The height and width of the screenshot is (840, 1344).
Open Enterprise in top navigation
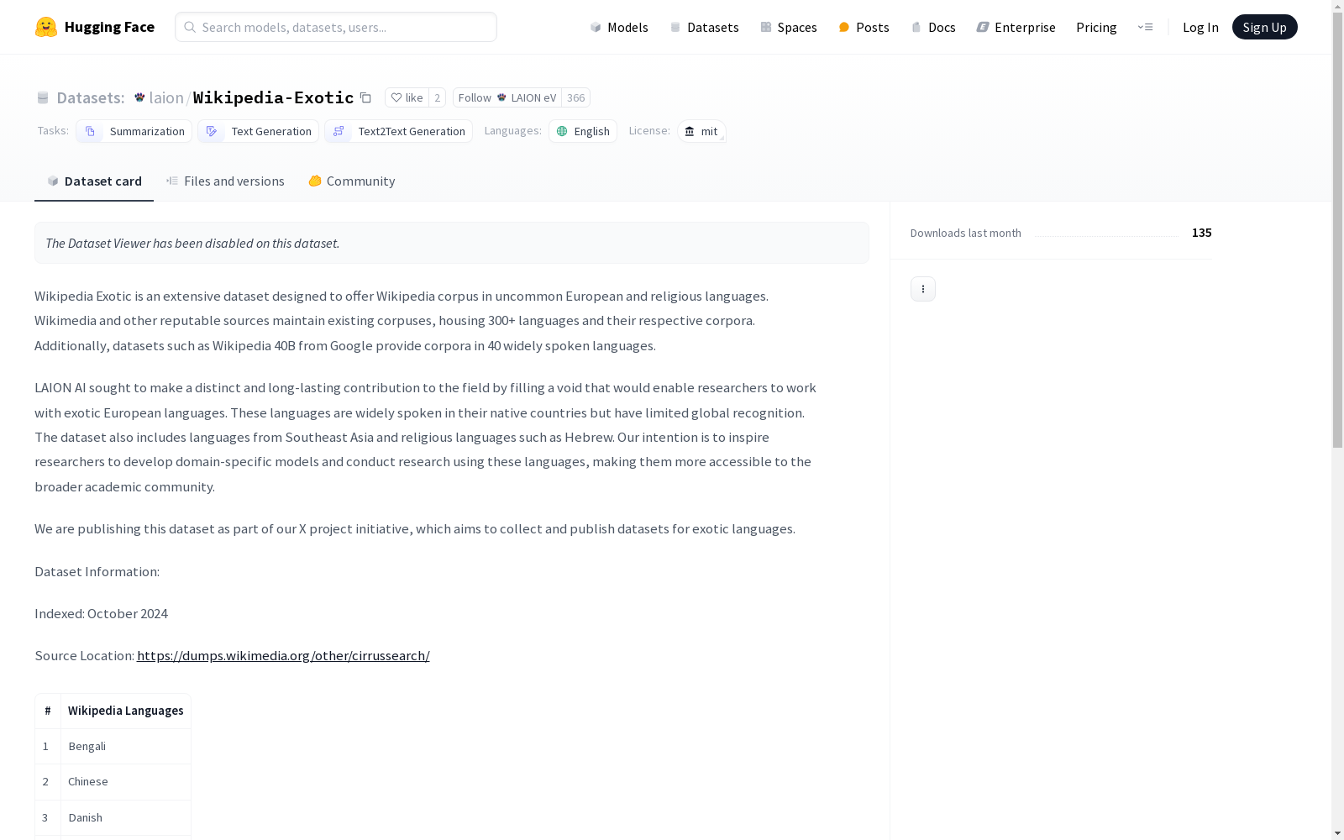coord(1016,27)
